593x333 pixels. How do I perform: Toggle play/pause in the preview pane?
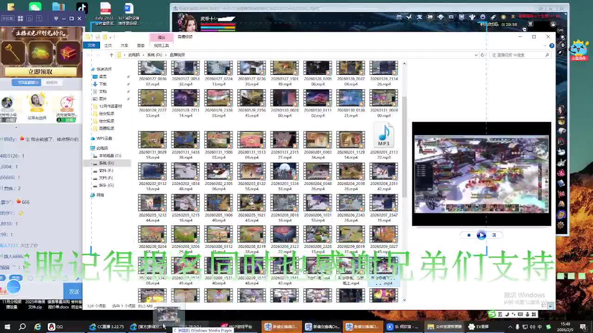[481, 235]
